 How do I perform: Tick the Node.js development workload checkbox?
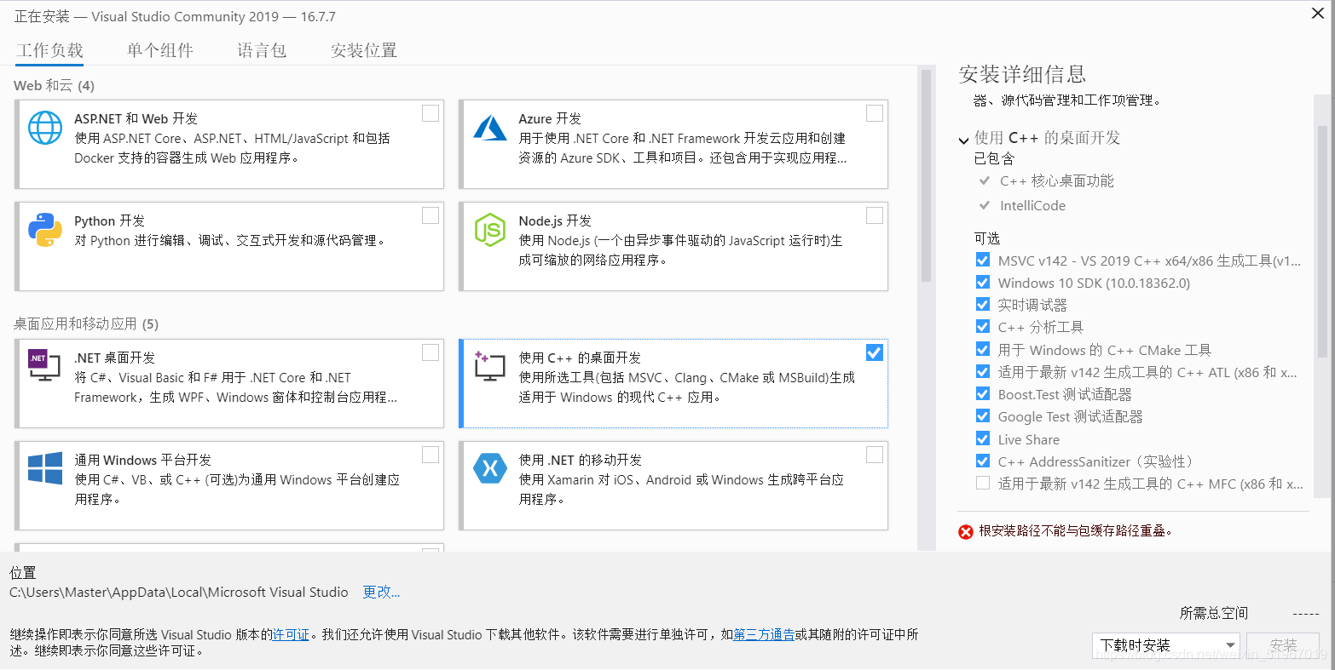click(x=875, y=215)
